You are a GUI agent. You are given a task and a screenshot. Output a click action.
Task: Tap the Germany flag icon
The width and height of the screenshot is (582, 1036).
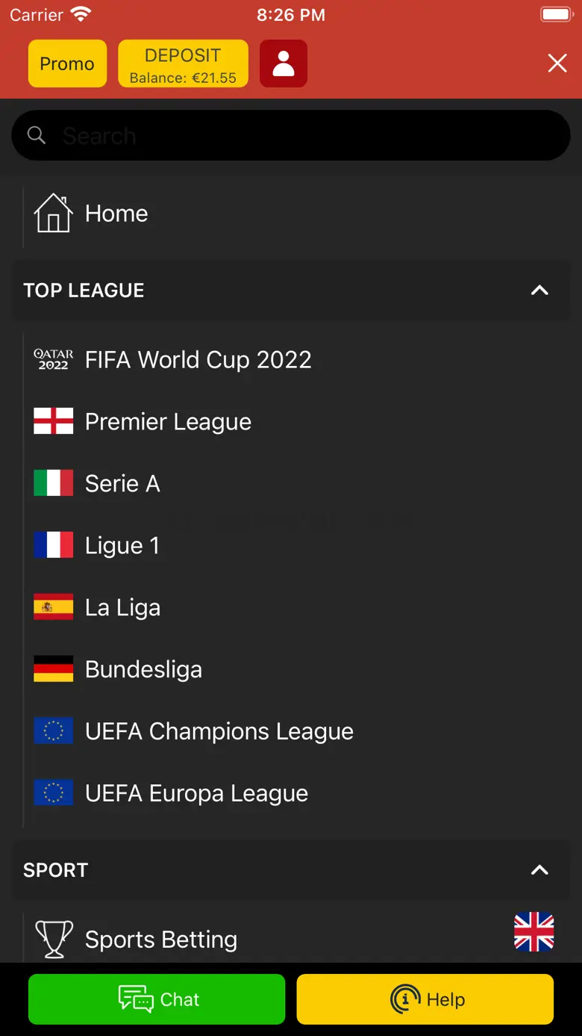(x=53, y=669)
